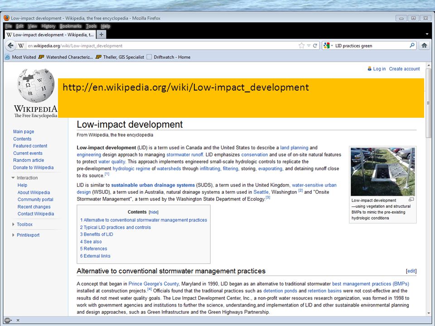Open the Google search engine selector

tap(328, 45)
